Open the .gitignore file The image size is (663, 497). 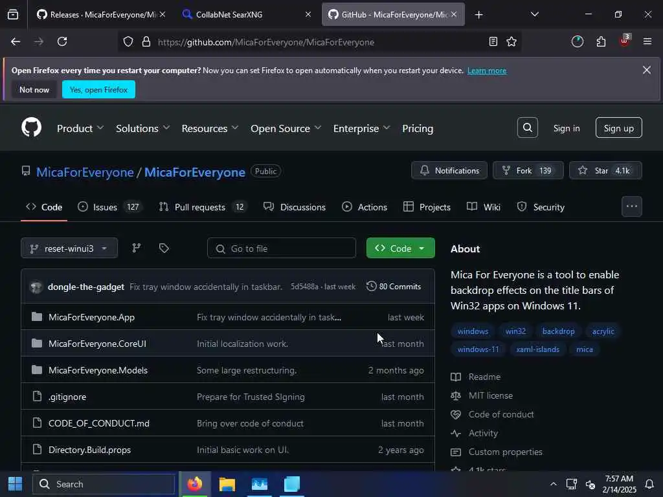[67, 397]
